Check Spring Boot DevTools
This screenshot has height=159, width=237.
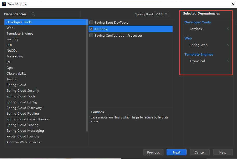(91, 22)
